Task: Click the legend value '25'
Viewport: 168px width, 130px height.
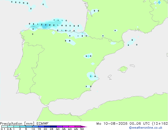Action: click(x=51, y=129)
